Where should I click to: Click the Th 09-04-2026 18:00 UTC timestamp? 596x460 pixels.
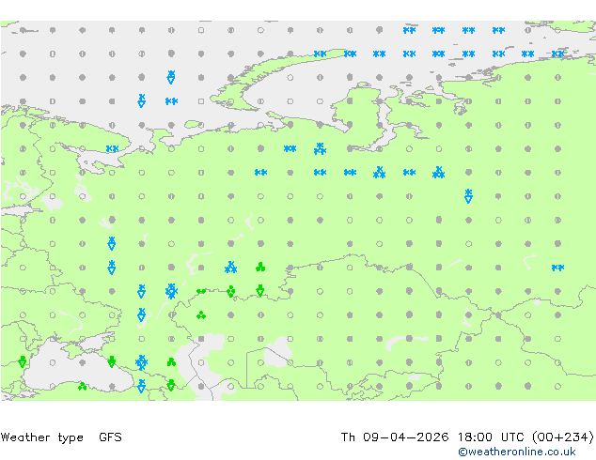click(x=432, y=437)
